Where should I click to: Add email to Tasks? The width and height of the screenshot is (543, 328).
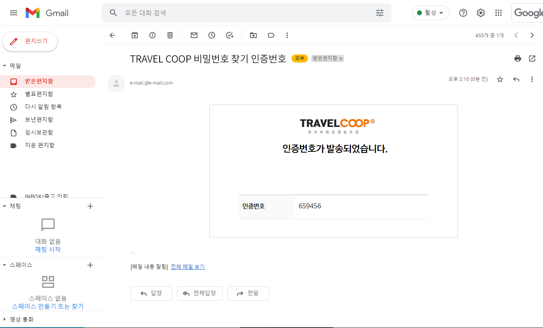(230, 35)
